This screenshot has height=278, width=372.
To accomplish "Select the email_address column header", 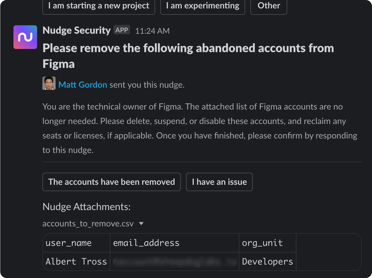I will pos(146,243).
